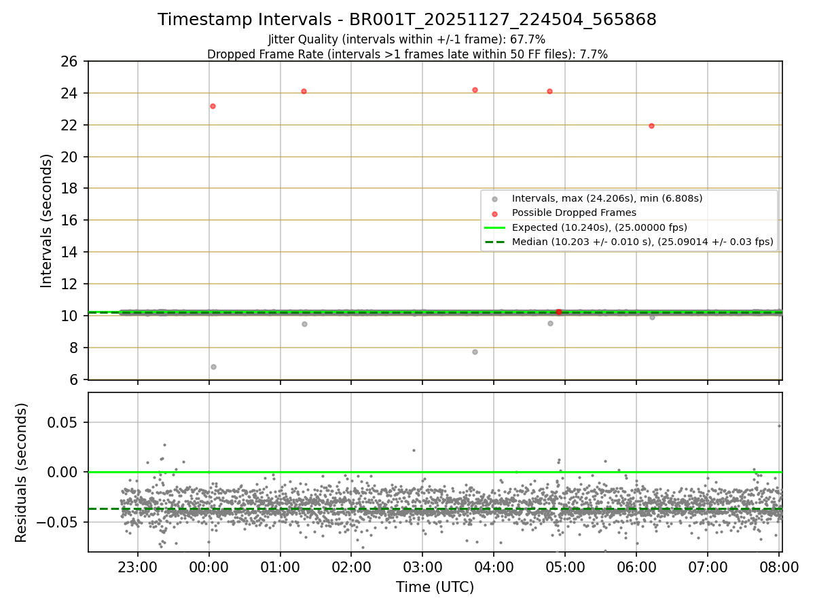Viewport: 815px width, 611px height.
Task: Click the gray legend marker for Intervals
Action: 494,199
